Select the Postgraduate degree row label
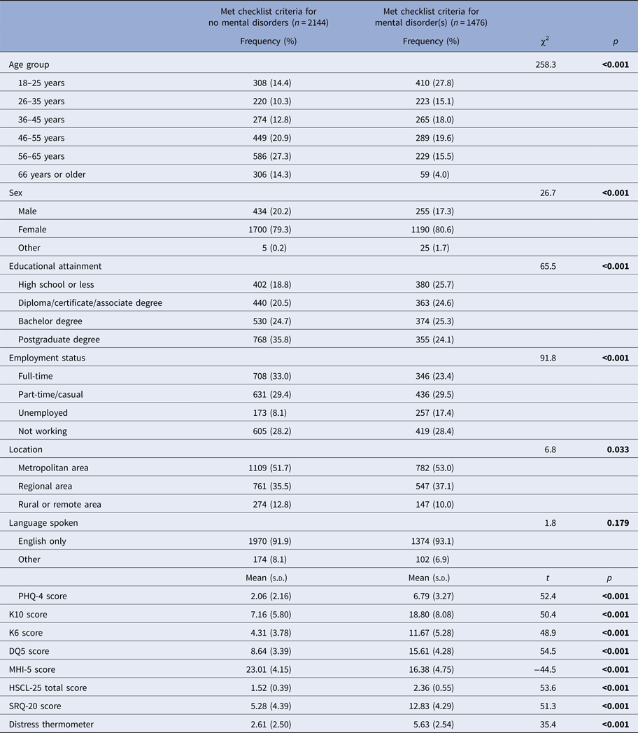Viewport: 638px width, 733px height. [59, 340]
